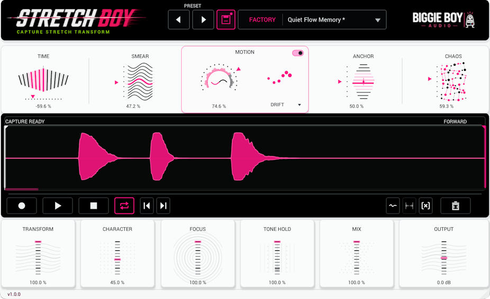Click the pink progress bar under waveform
This screenshot has height=299, width=490.
tap(22, 189)
